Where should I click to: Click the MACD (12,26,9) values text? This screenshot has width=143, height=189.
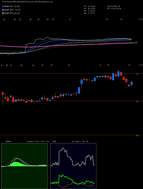tap(37, 141)
